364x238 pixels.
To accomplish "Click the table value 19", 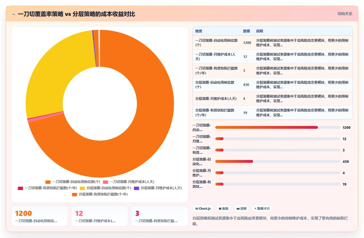I will click(x=245, y=113).
